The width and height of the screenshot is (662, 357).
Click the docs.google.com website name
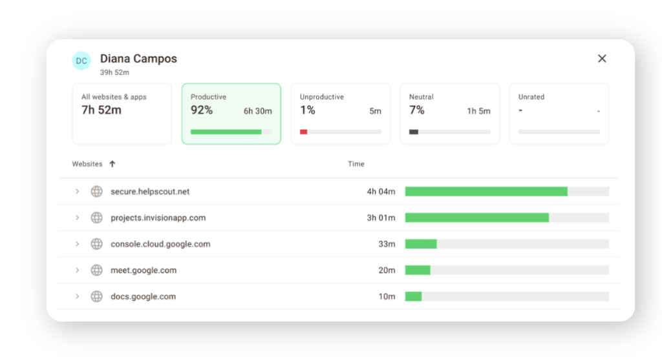pos(143,296)
